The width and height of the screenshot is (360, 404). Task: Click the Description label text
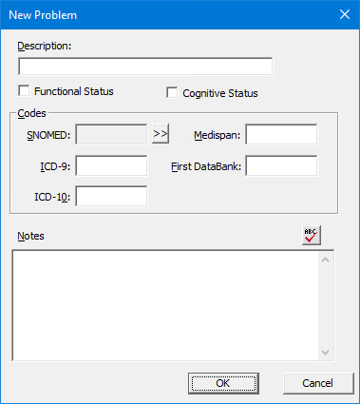coord(45,46)
